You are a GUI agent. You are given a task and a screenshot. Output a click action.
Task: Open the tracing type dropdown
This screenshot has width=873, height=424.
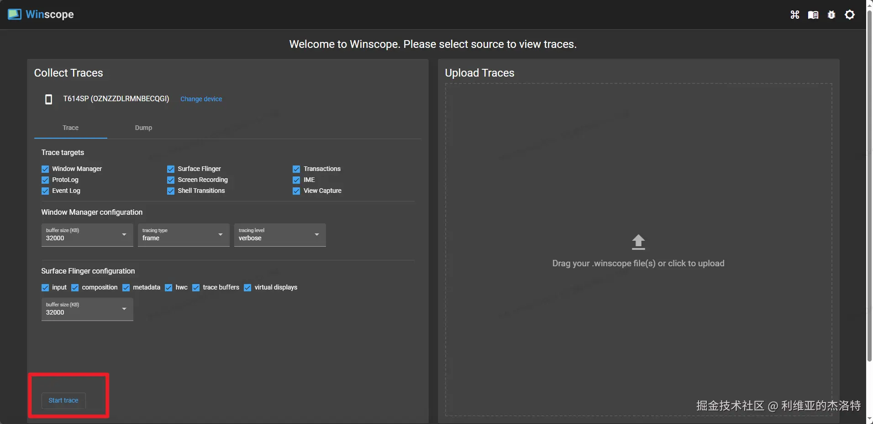tap(184, 235)
